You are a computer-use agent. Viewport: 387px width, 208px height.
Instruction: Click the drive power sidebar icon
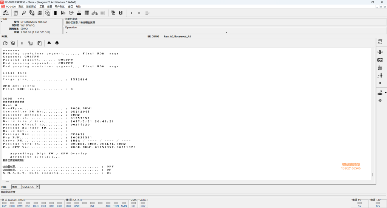(380, 93)
